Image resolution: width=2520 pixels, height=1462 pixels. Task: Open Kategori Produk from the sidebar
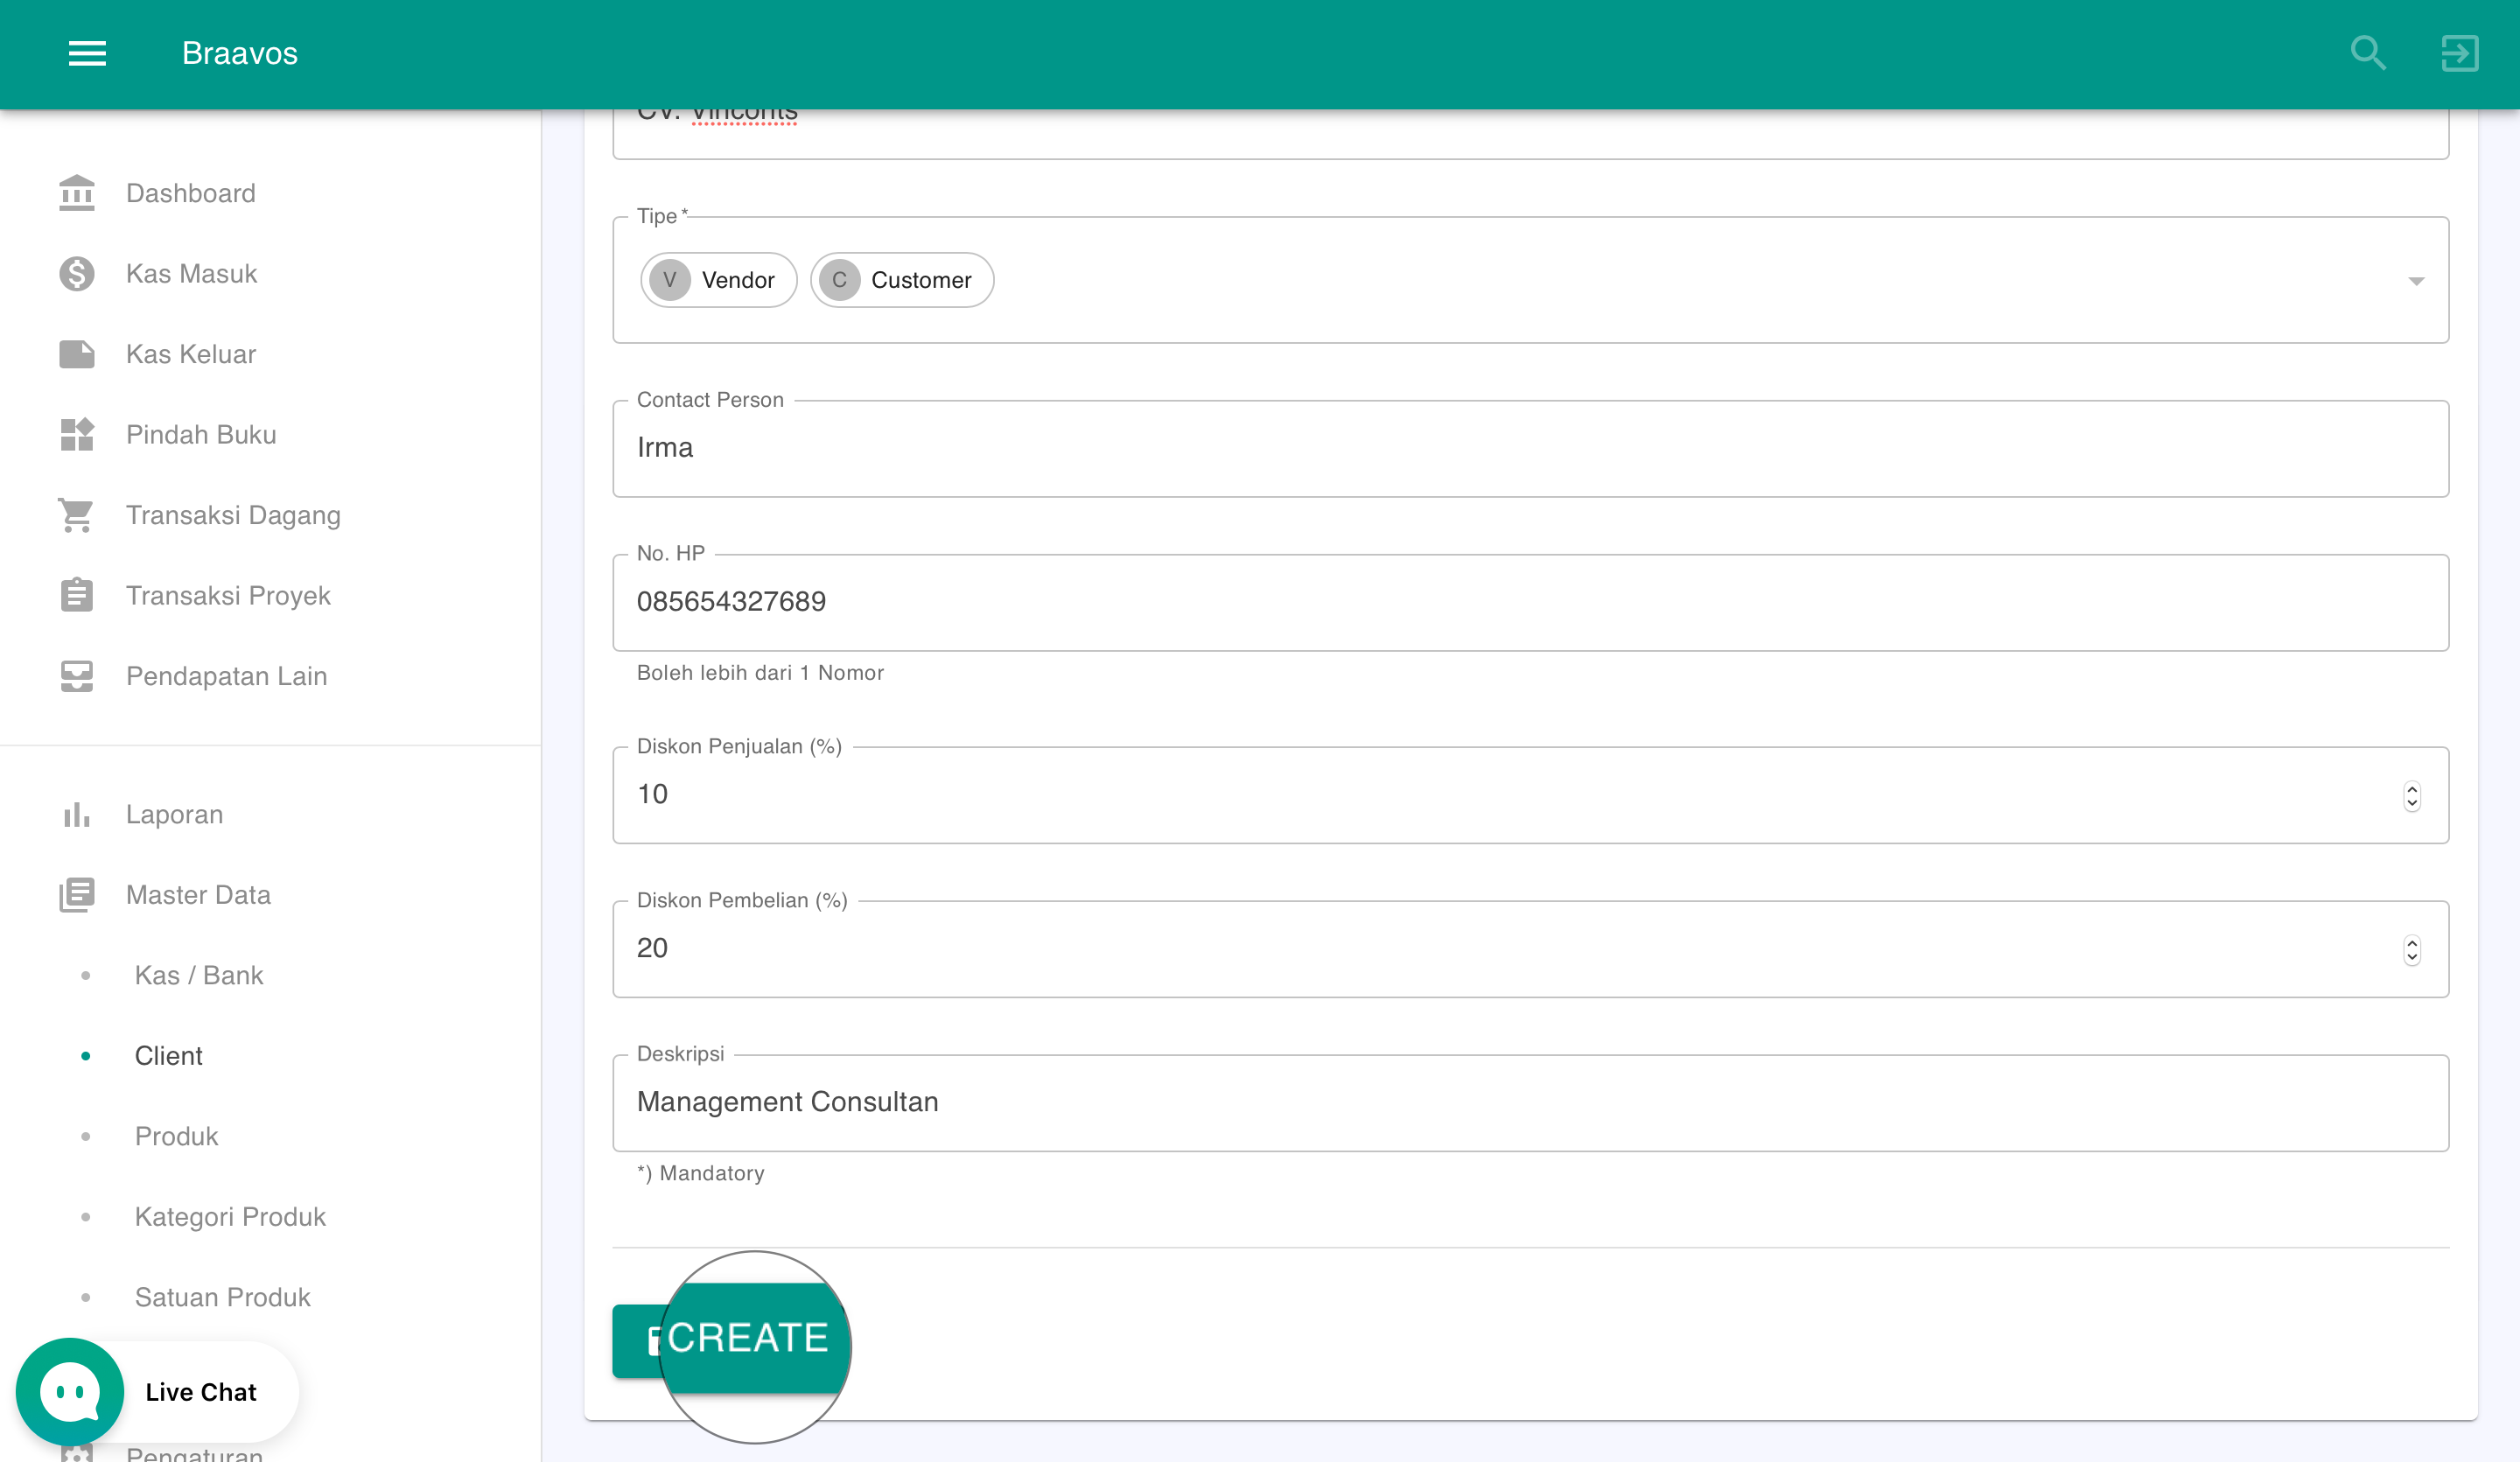(x=229, y=1217)
